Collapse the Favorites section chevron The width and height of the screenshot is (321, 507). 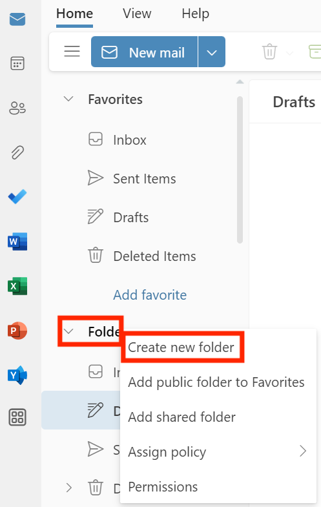point(68,99)
